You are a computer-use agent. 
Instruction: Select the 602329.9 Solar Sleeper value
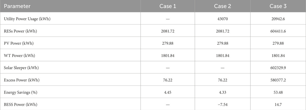[x=278, y=68]
